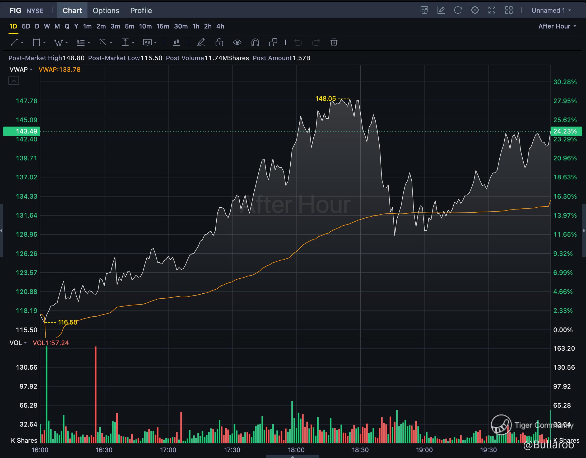Toggle drawings visibility eye icon

(x=237, y=42)
